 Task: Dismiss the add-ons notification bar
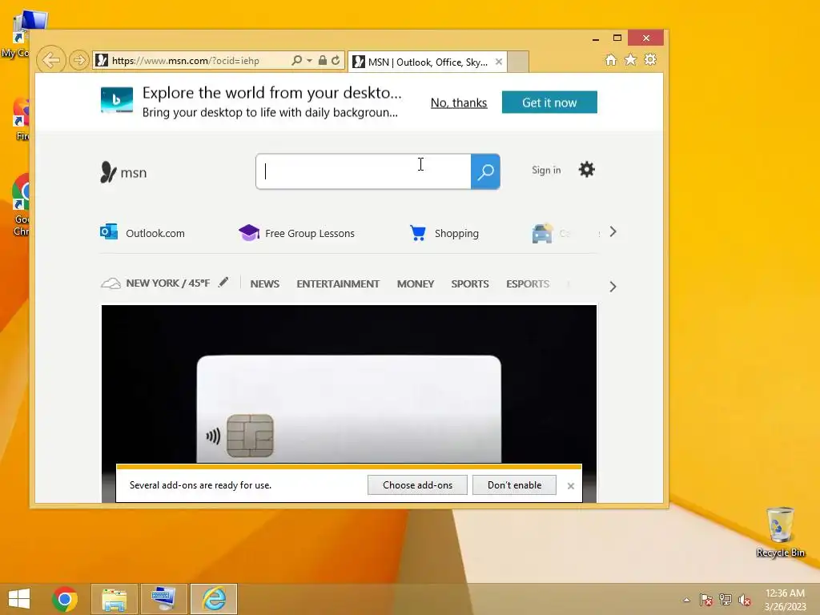click(x=570, y=486)
